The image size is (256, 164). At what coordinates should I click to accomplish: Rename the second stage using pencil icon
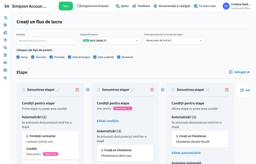[x=133, y=90]
